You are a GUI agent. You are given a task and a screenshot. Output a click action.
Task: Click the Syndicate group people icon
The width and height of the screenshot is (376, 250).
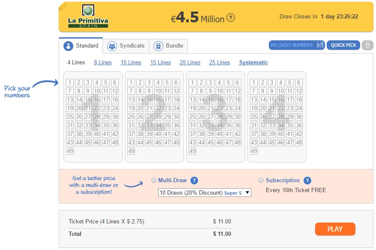click(112, 46)
